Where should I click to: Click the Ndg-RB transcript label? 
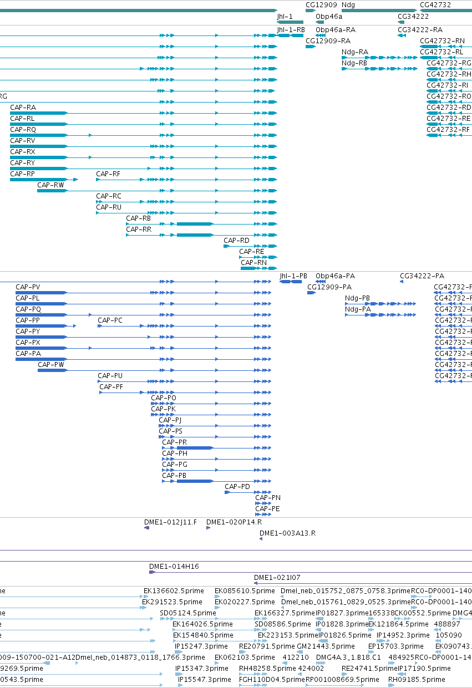pyautogui.click(x=354, y=63)
